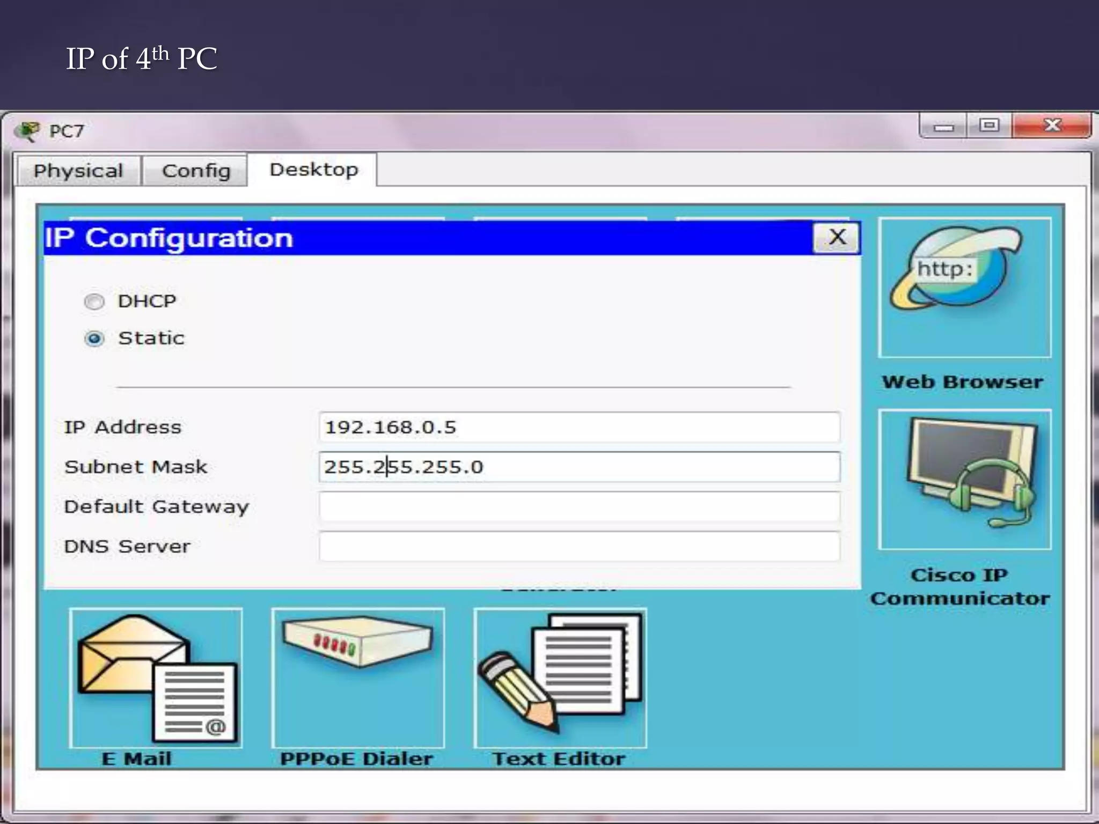The width and height of the screenshot is (1099, 824).
Task: Close the IP Configuration dialog
Action: 837,237
